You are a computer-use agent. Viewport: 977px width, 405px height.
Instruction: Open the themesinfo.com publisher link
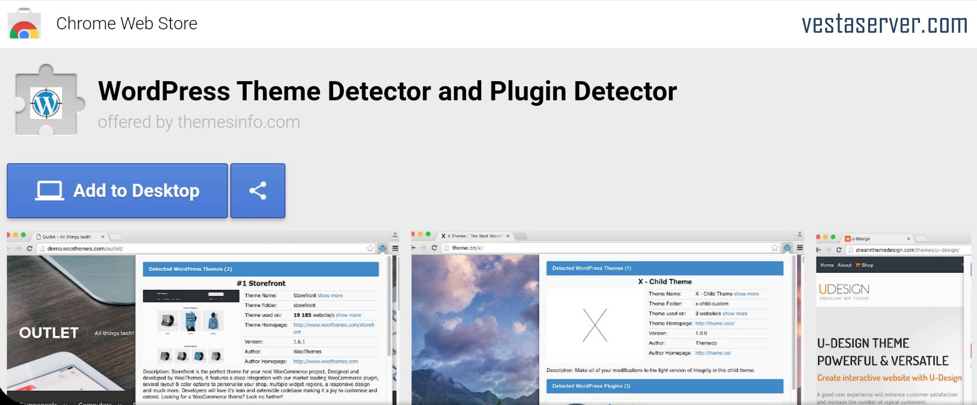[238, 122]
